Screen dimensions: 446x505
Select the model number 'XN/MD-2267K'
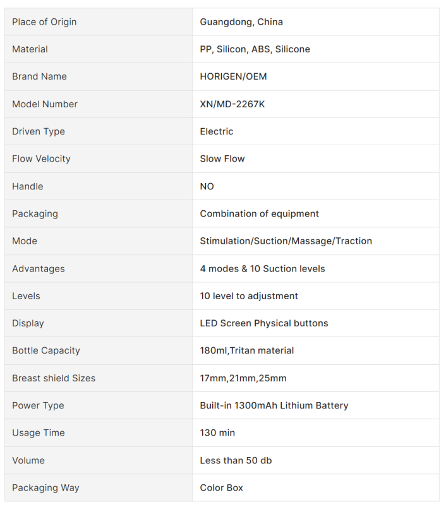point(232,104)
